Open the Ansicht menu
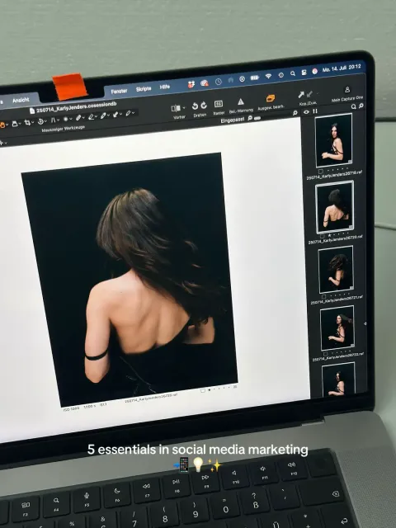396x528 pixels. tap(21, 101)
